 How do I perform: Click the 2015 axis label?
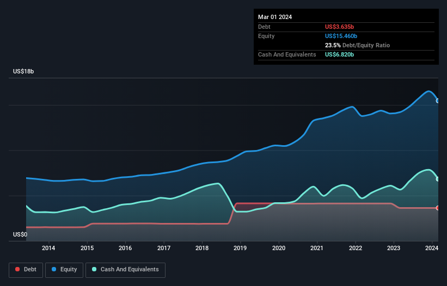pos(87,248)
